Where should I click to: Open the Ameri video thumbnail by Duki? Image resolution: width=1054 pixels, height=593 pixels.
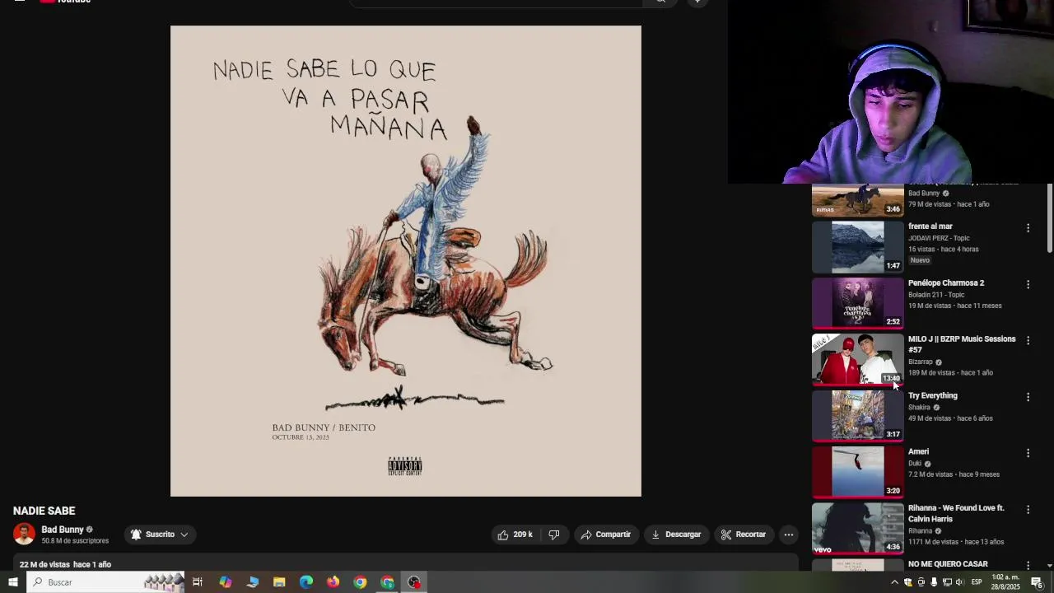tap(857, 471)
